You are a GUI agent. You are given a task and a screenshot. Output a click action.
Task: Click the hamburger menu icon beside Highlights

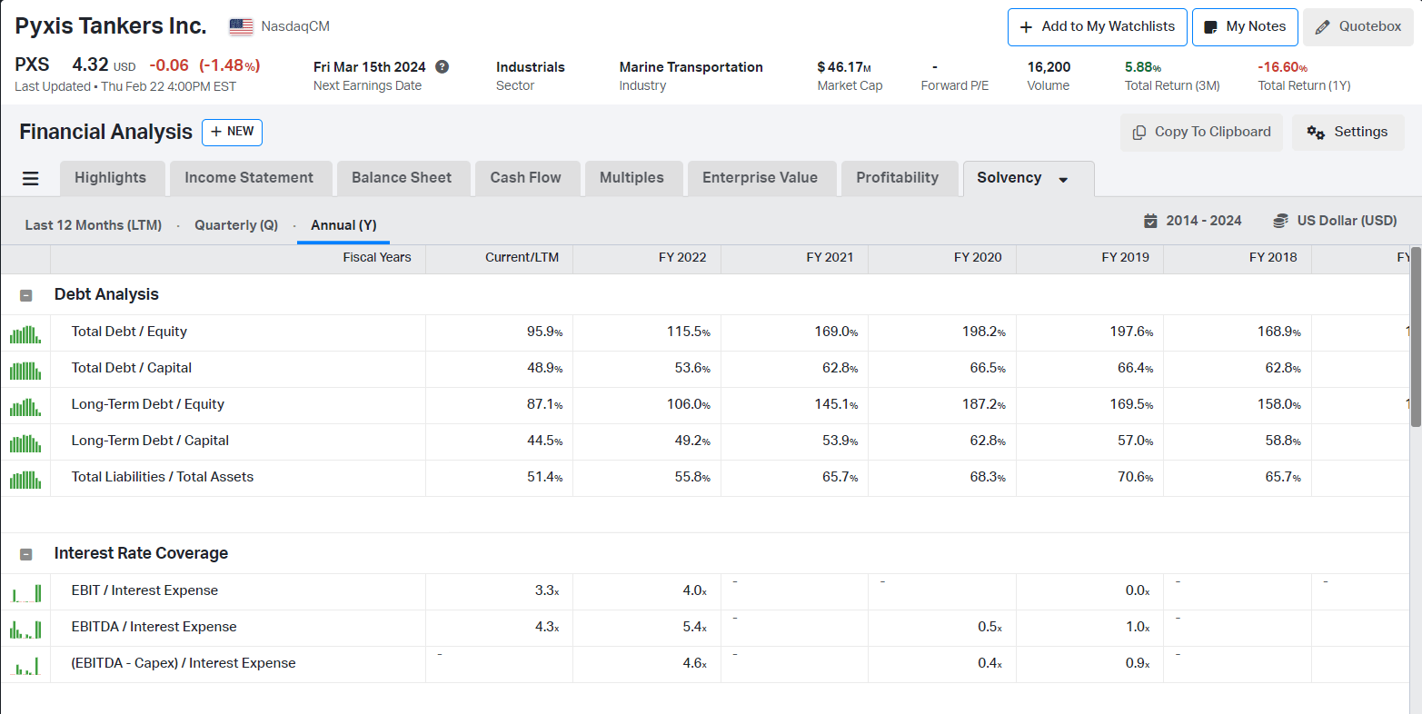30,179
